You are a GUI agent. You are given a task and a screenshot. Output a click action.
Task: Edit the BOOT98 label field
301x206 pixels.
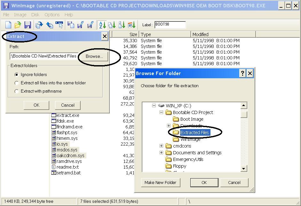point(170,24)
